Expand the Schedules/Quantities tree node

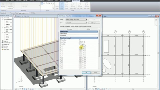pos(1,43)
